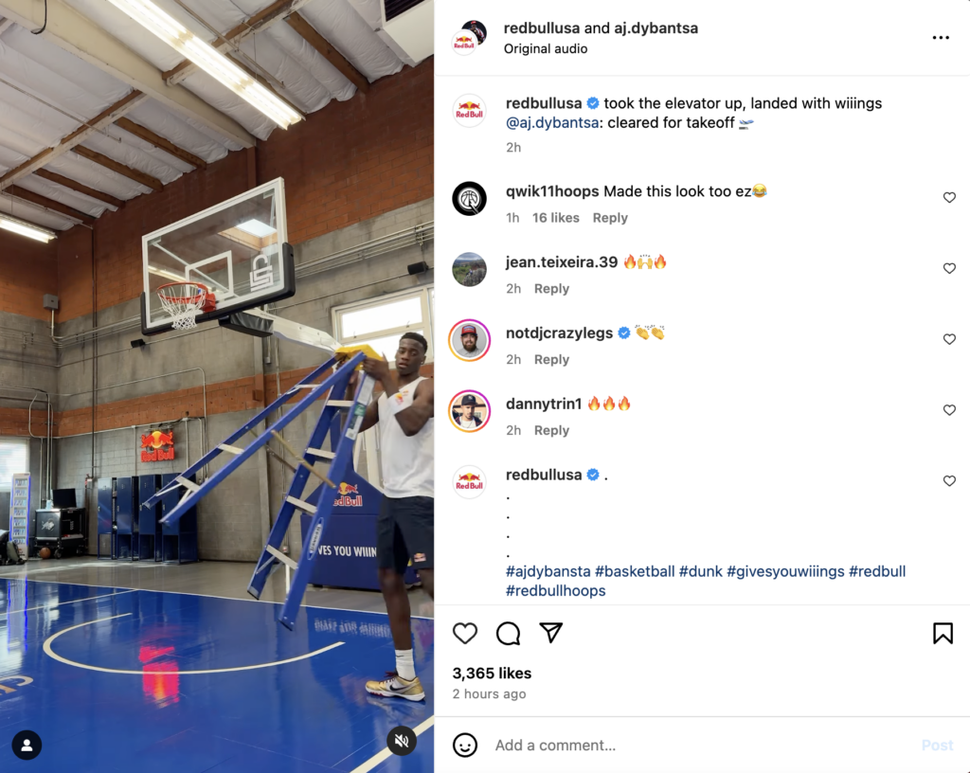Reply to dannytrin1's comment
This screenshot has height=773, width=970.
pyautogui.click(x=551, y=430)
